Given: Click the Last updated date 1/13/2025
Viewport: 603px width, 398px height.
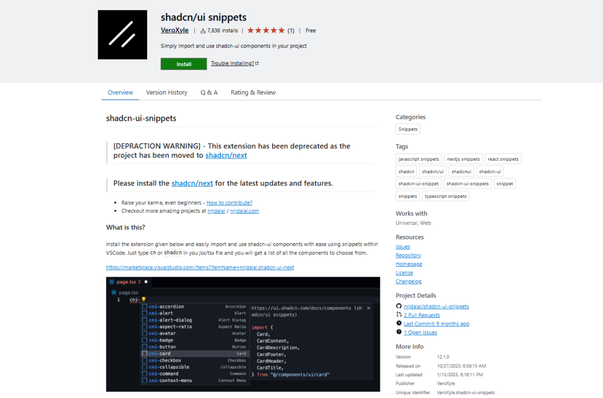Looking at the screenshot, I should click(x=460, y=374).
